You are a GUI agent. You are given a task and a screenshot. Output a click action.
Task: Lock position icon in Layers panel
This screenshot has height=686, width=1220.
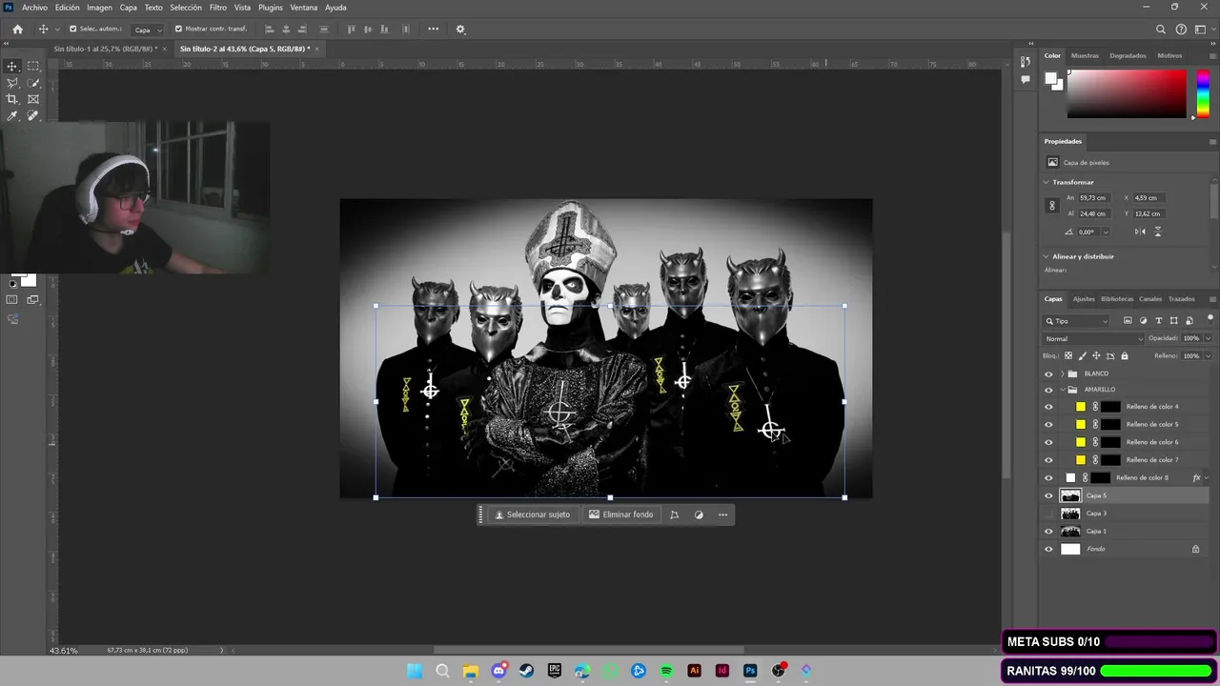[x=1096, y=355]
